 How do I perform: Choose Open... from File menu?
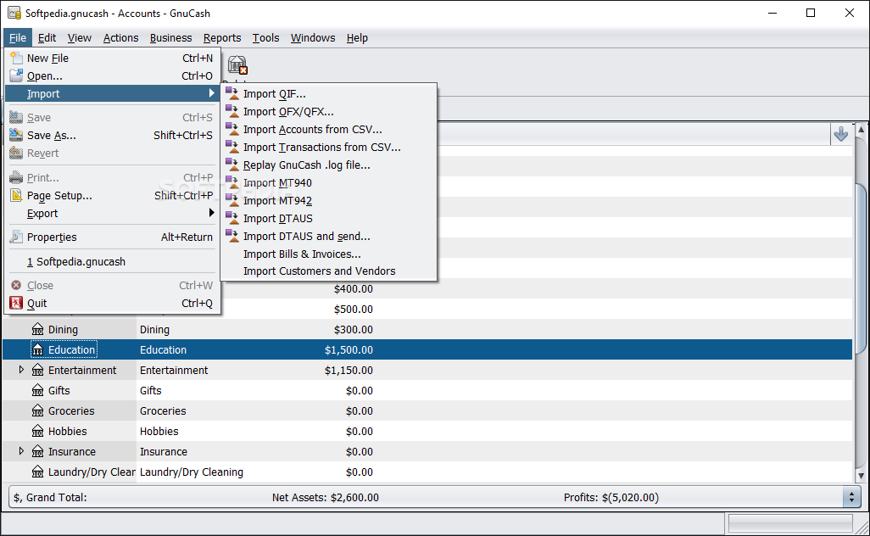[113, 75]
